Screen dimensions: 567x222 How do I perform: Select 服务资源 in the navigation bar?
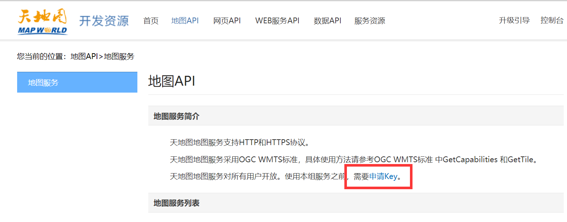point(369,21)
